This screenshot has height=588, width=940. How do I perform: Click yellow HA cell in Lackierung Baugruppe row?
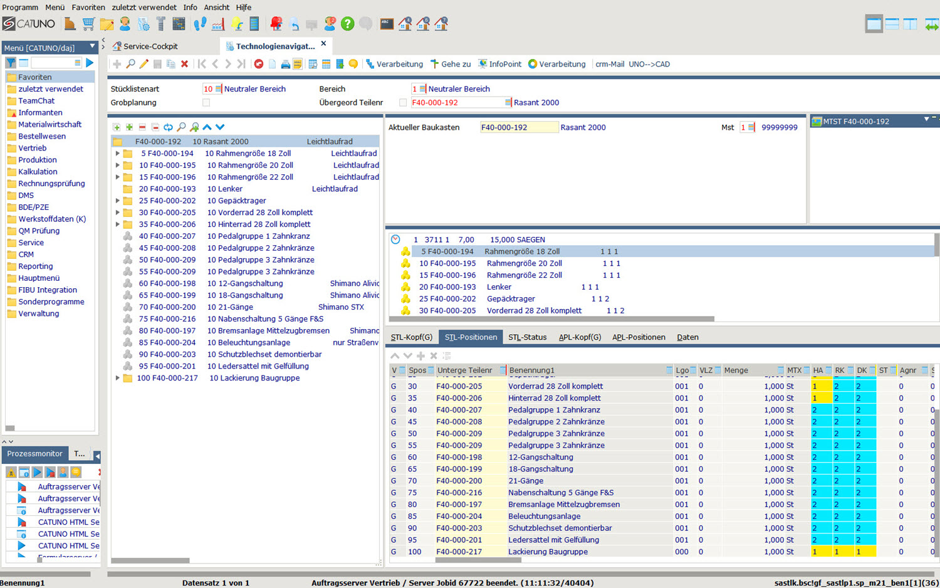tap(821, 552)
